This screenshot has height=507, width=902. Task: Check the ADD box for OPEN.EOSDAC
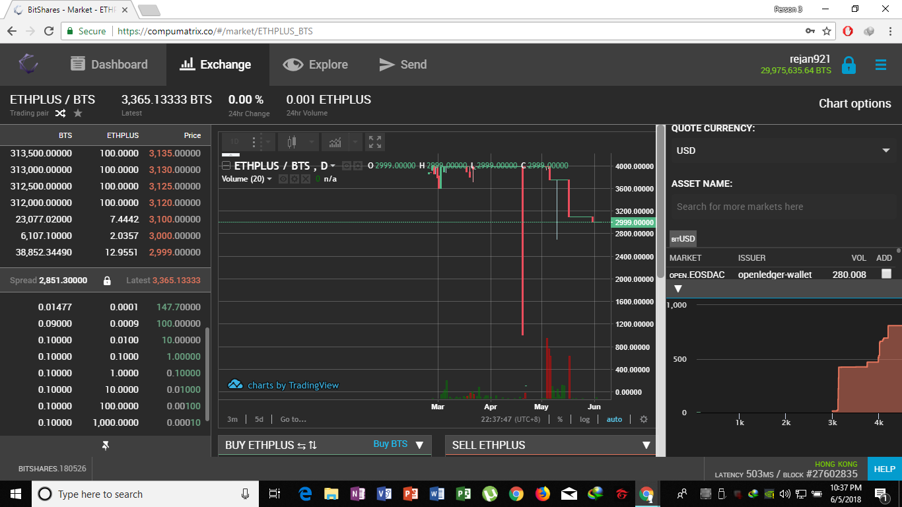(886, 273)
